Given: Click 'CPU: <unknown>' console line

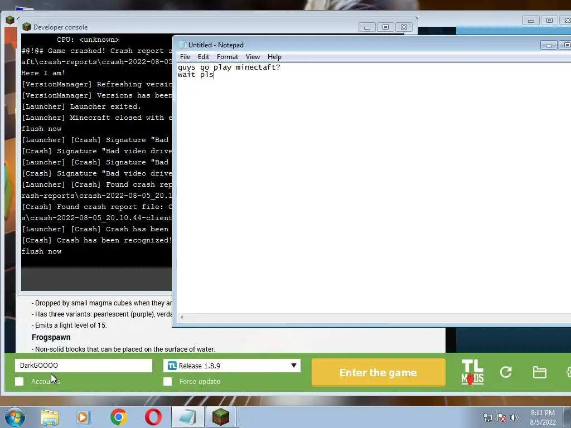Looking at the screenshot, I should 88,40.
